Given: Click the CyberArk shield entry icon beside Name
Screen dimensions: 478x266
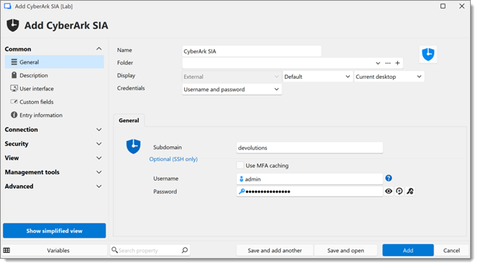Looking at the screenshot, I should point(428,54).
